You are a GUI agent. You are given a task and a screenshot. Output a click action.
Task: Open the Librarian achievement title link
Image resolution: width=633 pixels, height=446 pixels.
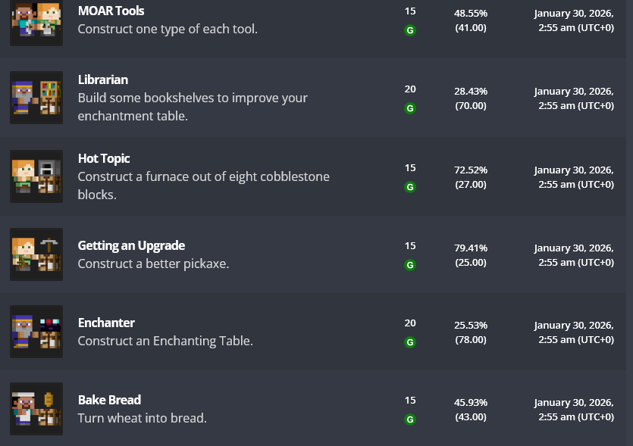102,80
